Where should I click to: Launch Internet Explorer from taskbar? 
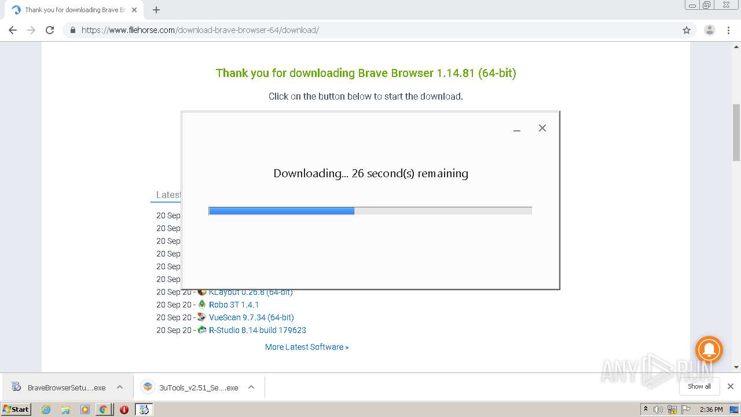click(46, 409)
